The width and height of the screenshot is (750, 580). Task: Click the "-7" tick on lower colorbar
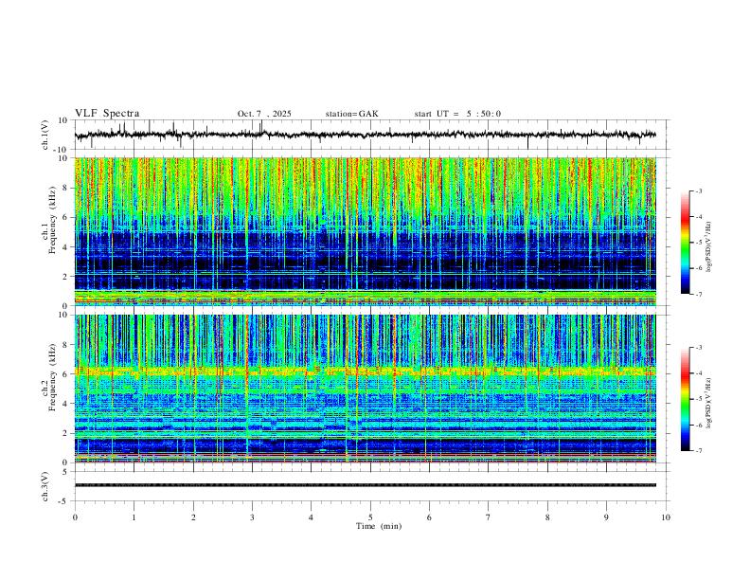(x=698, y=450)
